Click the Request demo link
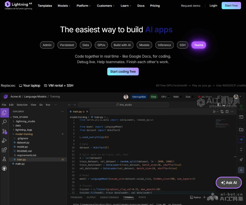This screenshot has width=246, height=205. pyautogui.click(x=191, y=6)
